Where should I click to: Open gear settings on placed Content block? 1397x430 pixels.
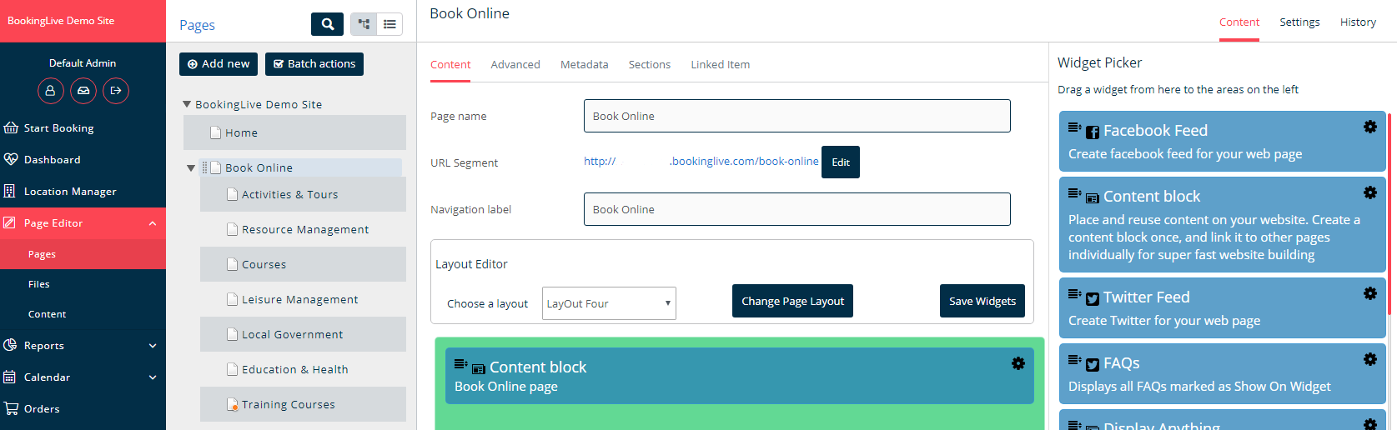[x=1018, y=363]
